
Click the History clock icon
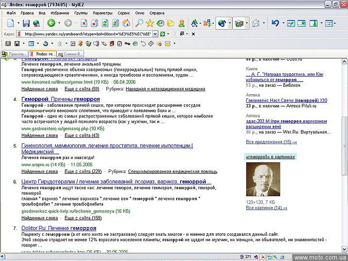160,23
